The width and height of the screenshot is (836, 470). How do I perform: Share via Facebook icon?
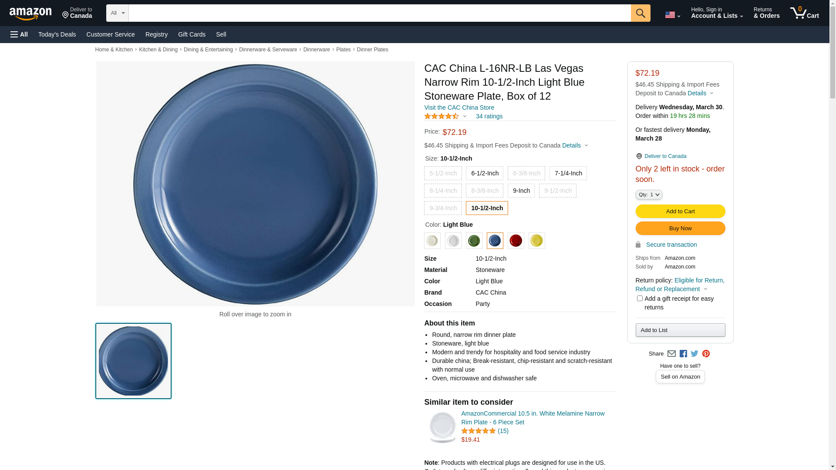click(x=683, y=354)
